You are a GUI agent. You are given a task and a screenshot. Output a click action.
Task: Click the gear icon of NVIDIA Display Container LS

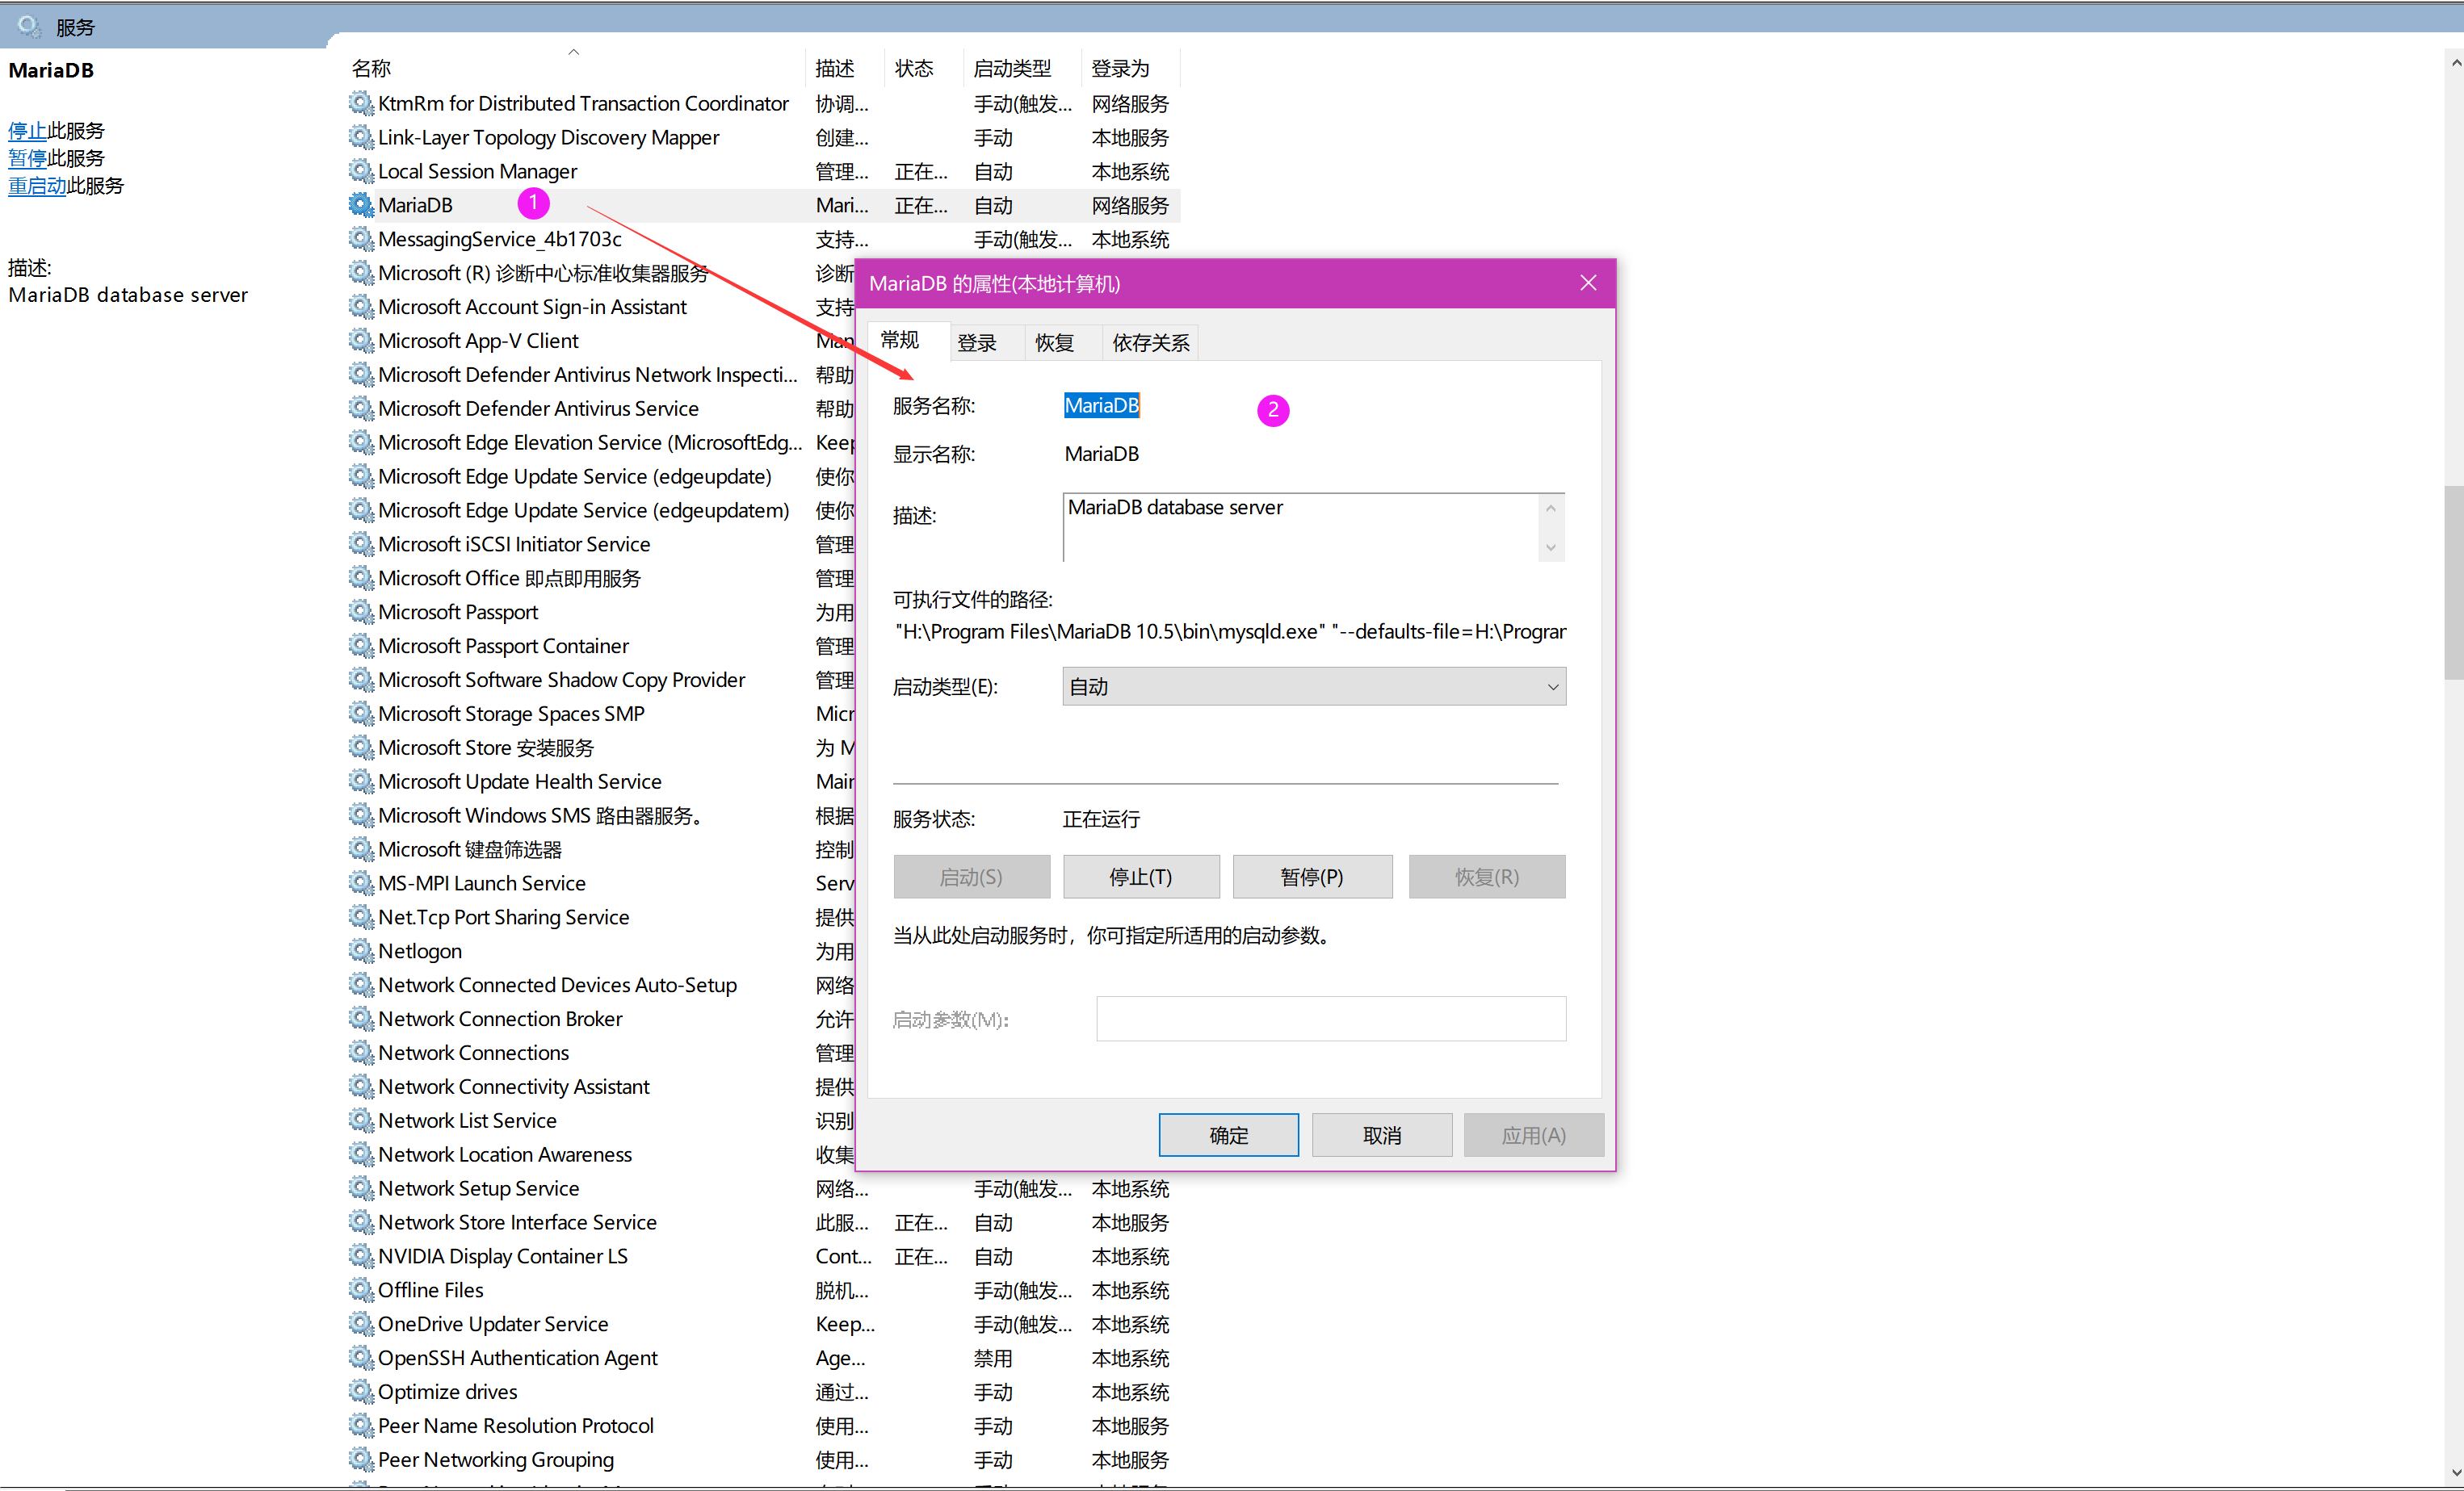click(x=360, y=1256)
